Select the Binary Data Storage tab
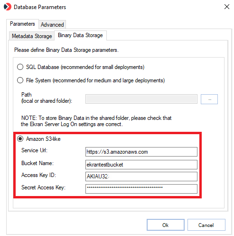The height and width of the screenshot is (236, 234). [80, 35]
